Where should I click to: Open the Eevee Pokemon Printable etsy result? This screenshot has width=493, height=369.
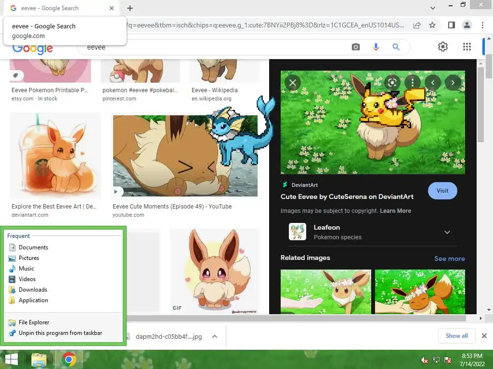click(x=50, y=90)
